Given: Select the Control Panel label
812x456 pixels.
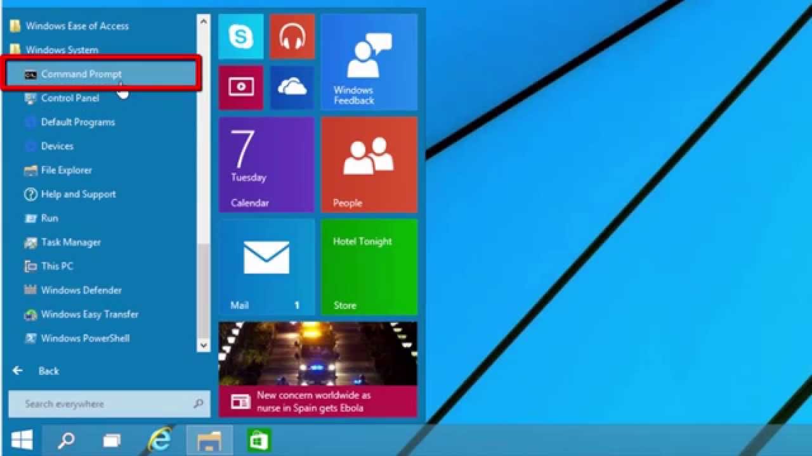Looking at the screenshot, I should click(70, 98).
